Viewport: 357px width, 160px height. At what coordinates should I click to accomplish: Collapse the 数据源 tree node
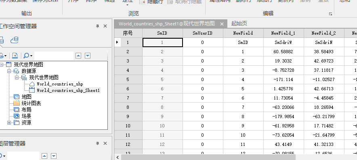9,71
